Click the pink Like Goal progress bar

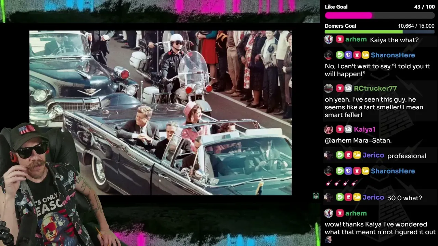(x=380, y=15)
